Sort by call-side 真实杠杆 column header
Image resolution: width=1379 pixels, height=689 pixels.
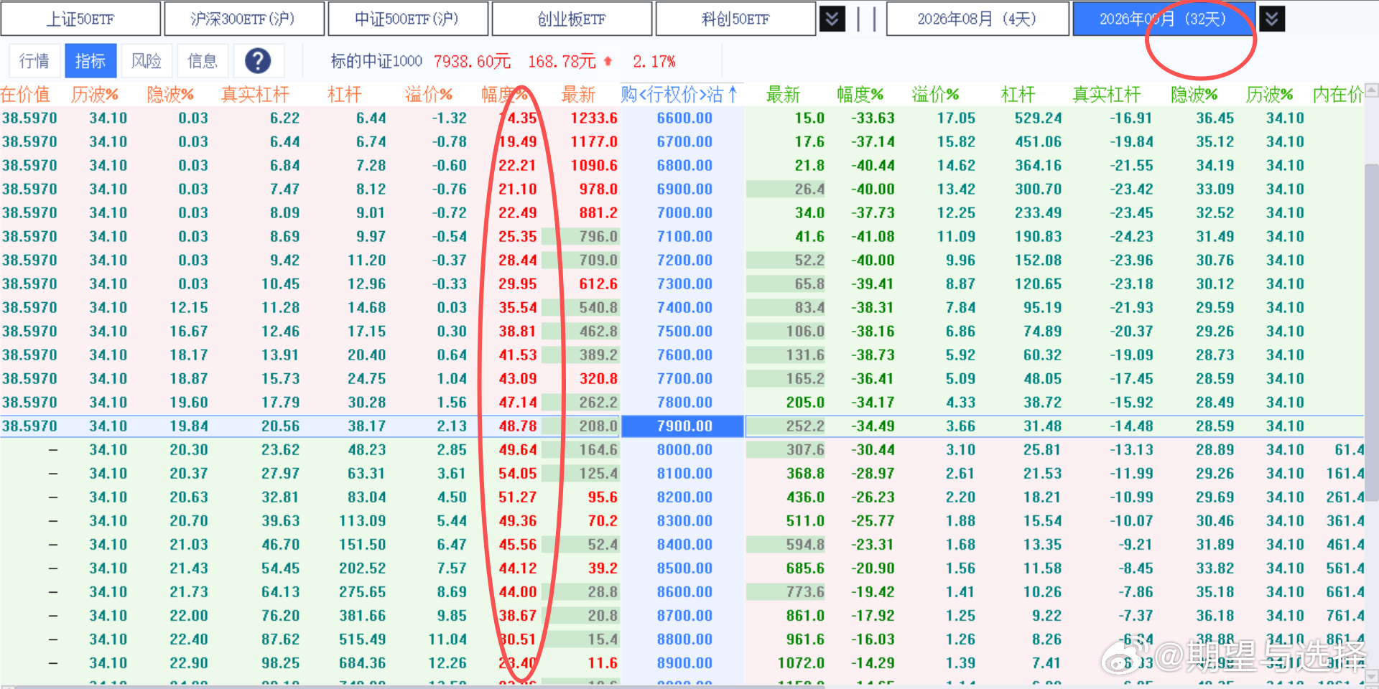(x=255, y=95)
